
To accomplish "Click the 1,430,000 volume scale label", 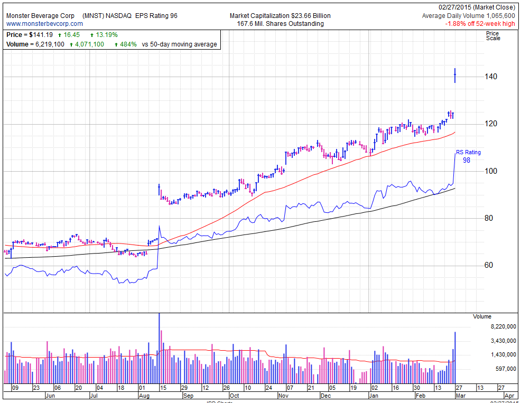I will click(x=504, y=354).
